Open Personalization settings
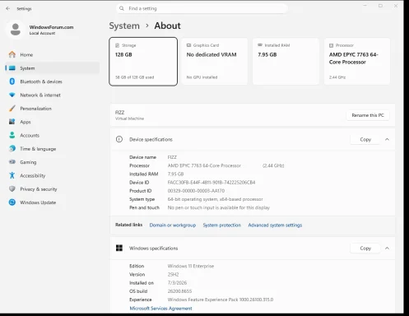This screenshot has width=409, height=316. [52, 109]
